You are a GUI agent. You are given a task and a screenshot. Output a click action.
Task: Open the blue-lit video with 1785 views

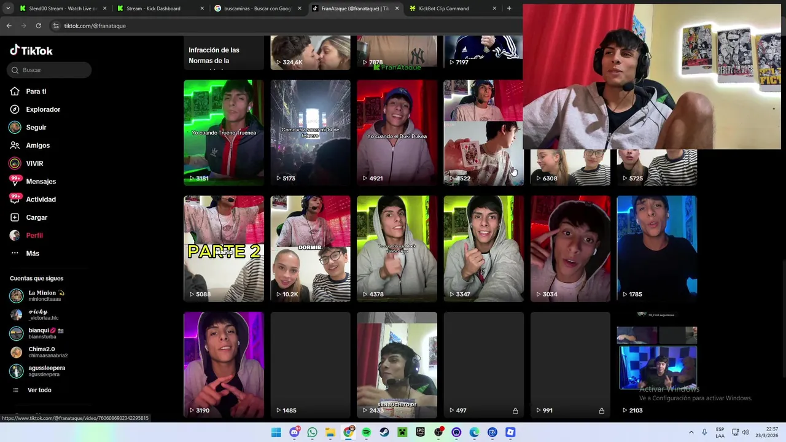[656, 249]
